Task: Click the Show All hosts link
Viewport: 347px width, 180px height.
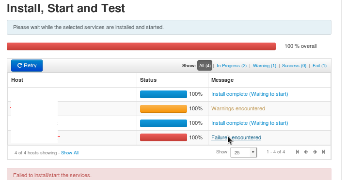Action: click(70, 153)
